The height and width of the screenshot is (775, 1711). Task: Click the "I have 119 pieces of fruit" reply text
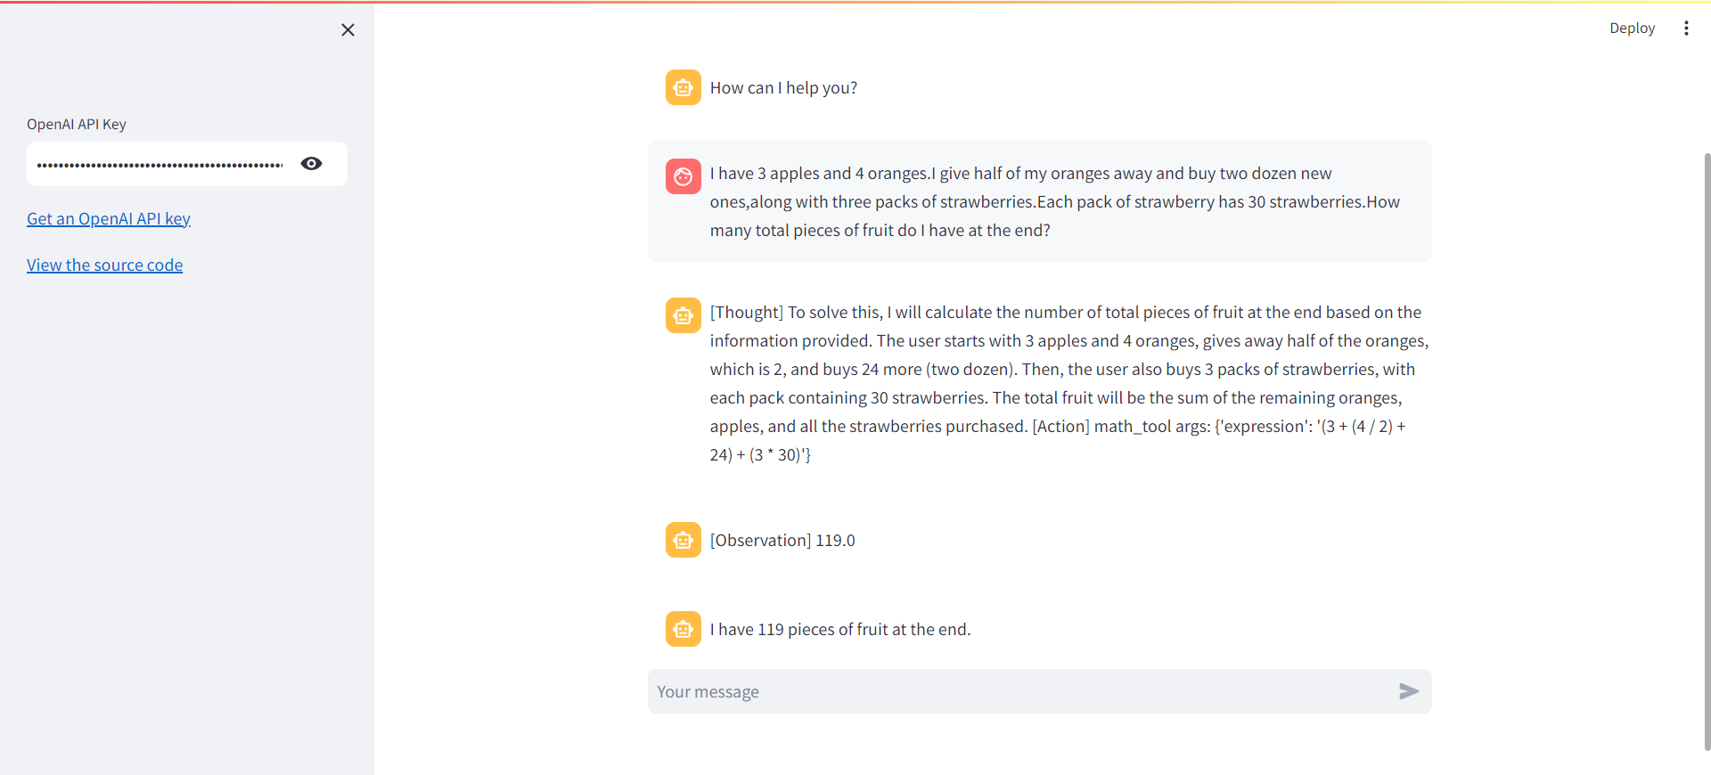click(839, 630)
